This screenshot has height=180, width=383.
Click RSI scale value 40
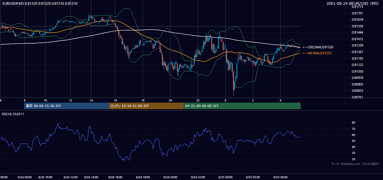pos(353,147)
